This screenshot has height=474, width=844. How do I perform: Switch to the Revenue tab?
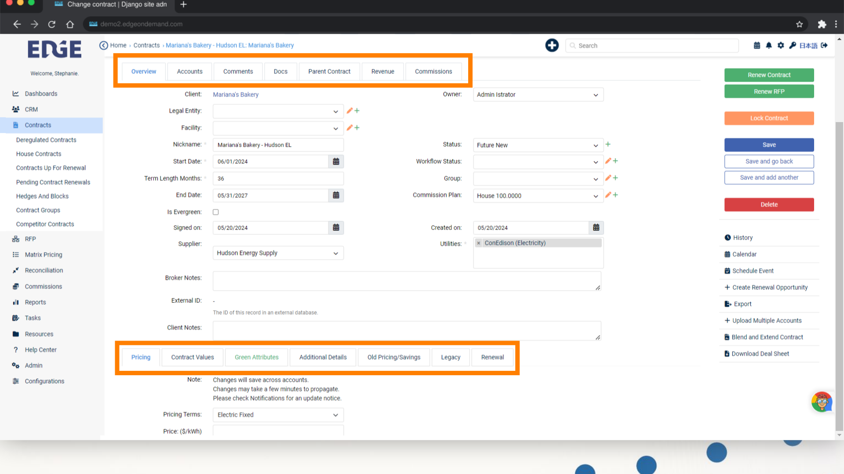[x=383, y=72]
